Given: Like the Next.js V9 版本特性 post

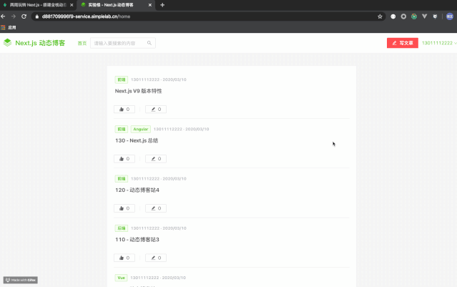Looking at the screenshot, I should point(124,109).
